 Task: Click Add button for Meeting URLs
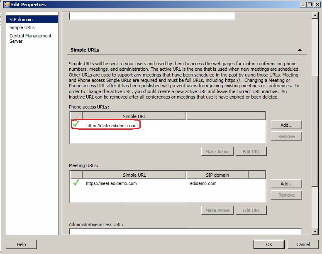(286, 184)
